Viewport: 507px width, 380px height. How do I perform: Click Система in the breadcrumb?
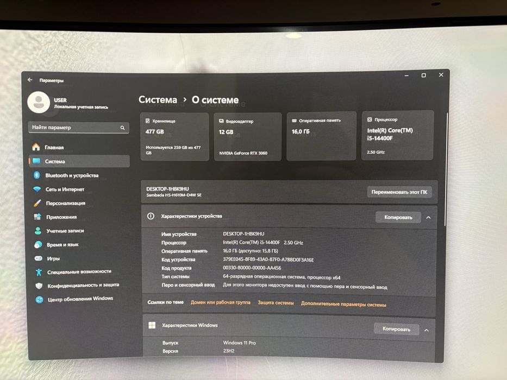pos(158,99)
